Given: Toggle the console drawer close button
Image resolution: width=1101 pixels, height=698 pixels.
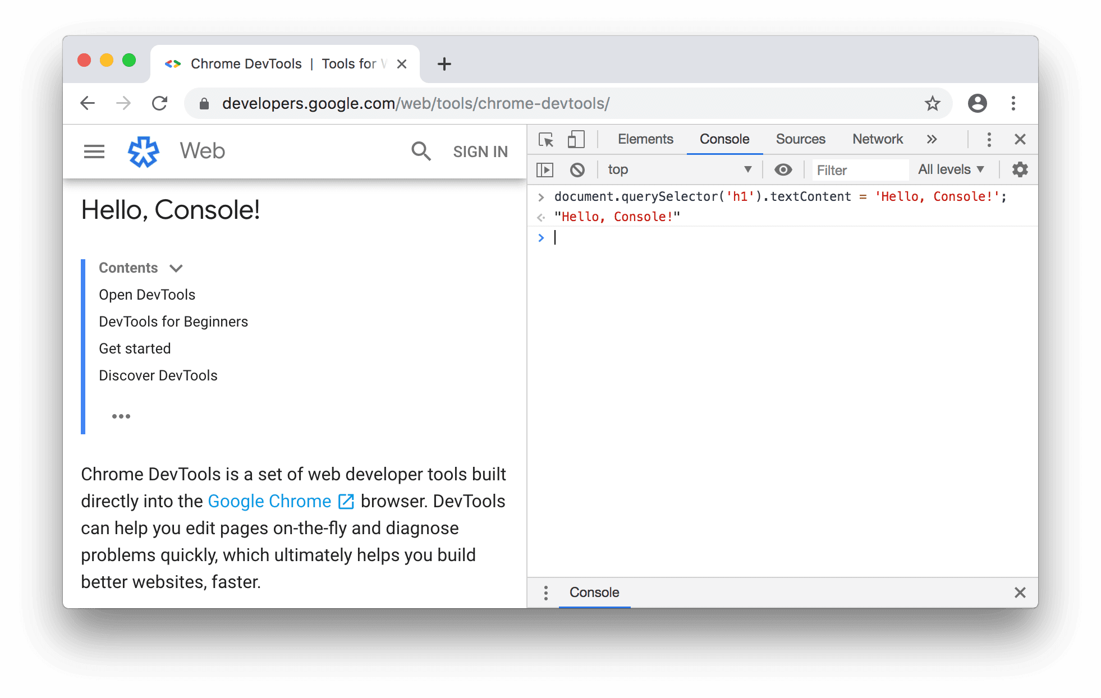Looking at the screenshot, I should point(1020,592).
